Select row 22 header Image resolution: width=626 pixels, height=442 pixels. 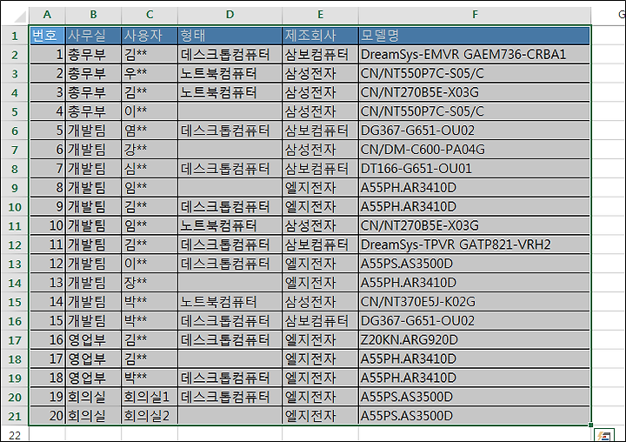[x=15, y=435]
